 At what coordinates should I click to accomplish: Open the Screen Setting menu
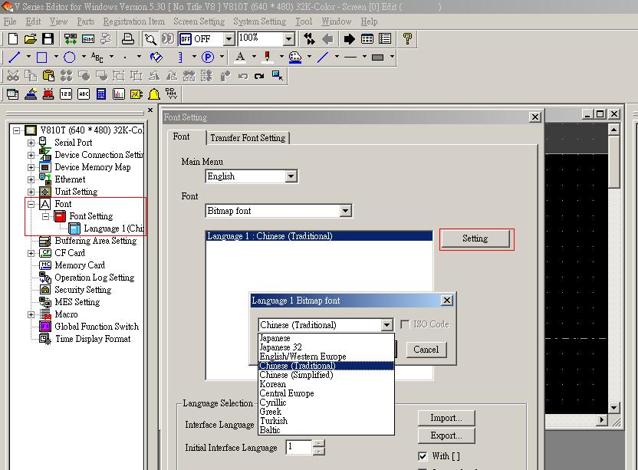199,21
